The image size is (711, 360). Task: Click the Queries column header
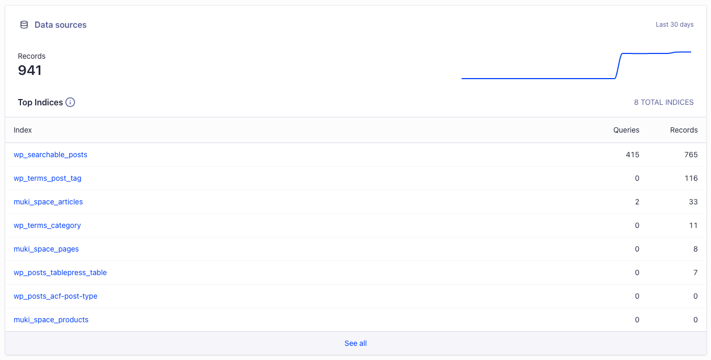[627, 130]
